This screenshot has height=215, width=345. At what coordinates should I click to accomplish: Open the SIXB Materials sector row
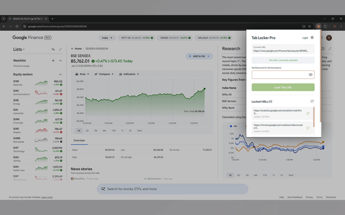coord(38,83)
